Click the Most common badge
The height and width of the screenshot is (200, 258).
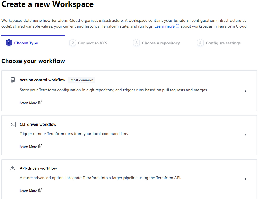tap(82, 80)
